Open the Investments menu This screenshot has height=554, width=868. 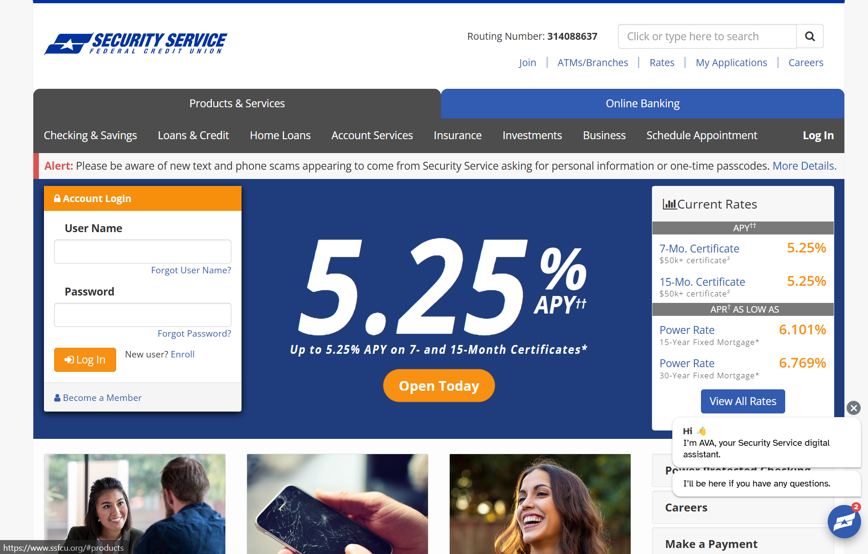532,135
